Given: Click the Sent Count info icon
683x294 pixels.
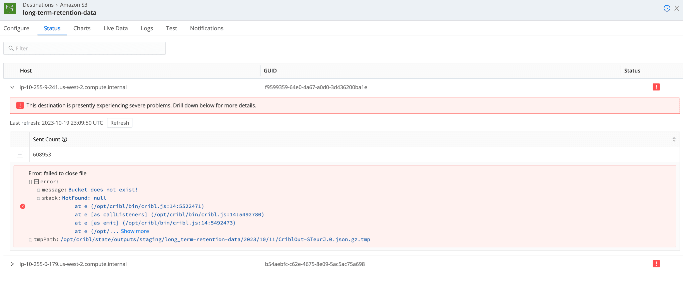Looking at the screenshot, I should pos(65,139).
